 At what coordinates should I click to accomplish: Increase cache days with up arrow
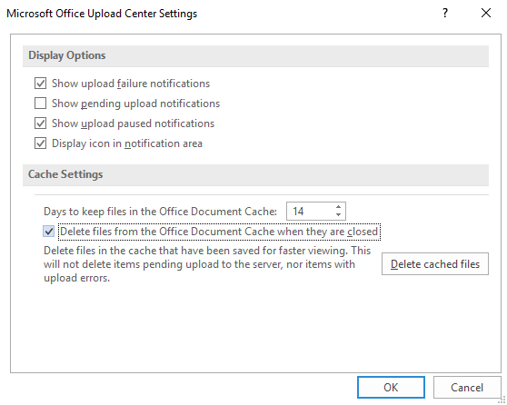click(339, 207)
